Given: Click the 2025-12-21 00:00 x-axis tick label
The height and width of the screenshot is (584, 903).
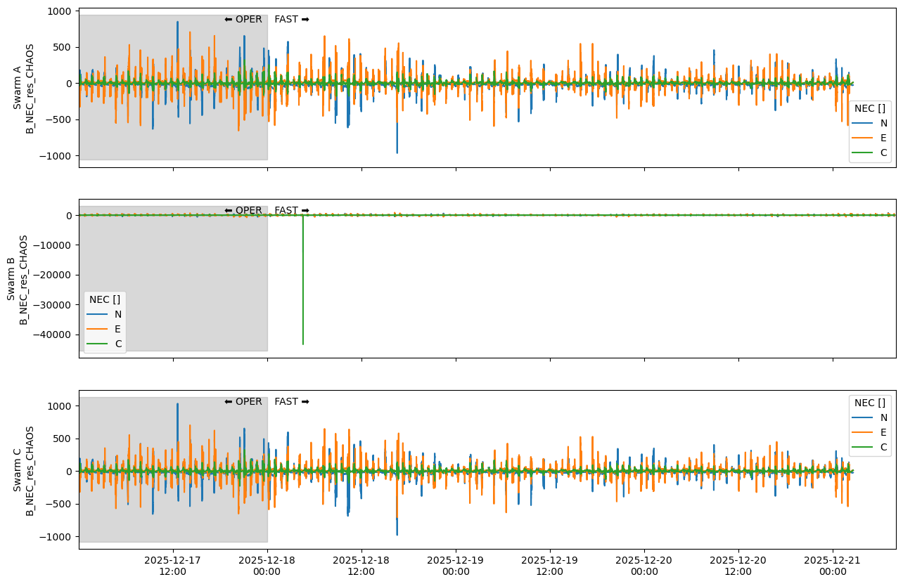Looking at the screenshot, I should point(833,565).
